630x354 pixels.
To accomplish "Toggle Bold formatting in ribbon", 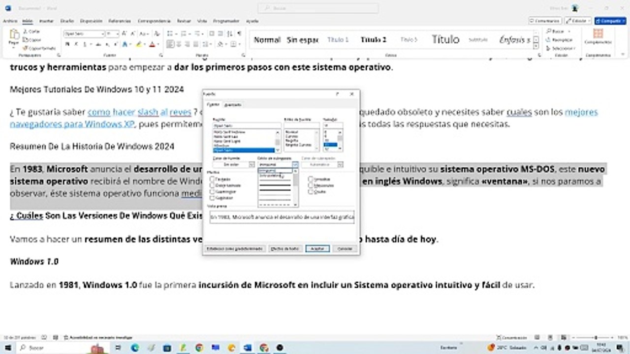I will coord(67,44).
